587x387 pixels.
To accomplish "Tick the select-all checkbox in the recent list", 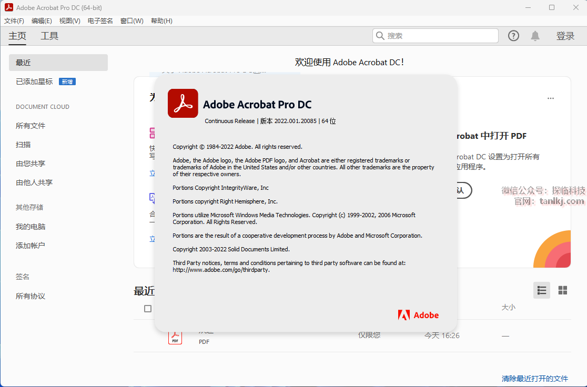I will [148, 309].
